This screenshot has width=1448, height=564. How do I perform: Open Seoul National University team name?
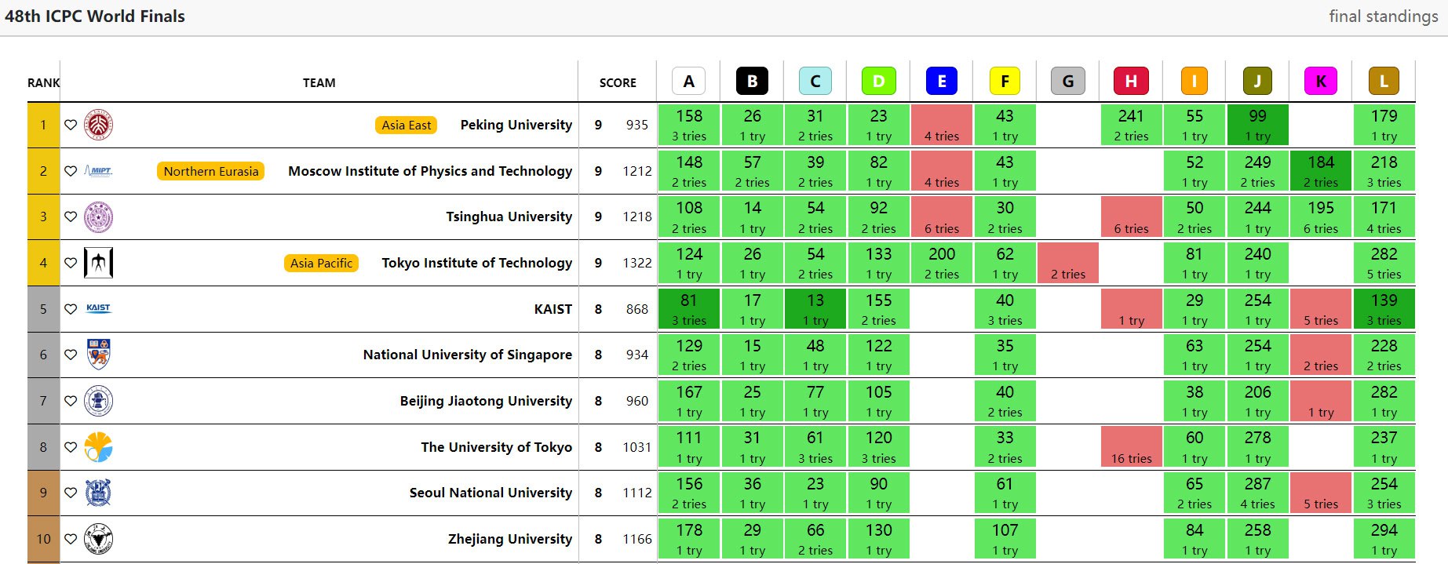pos(491,493)
